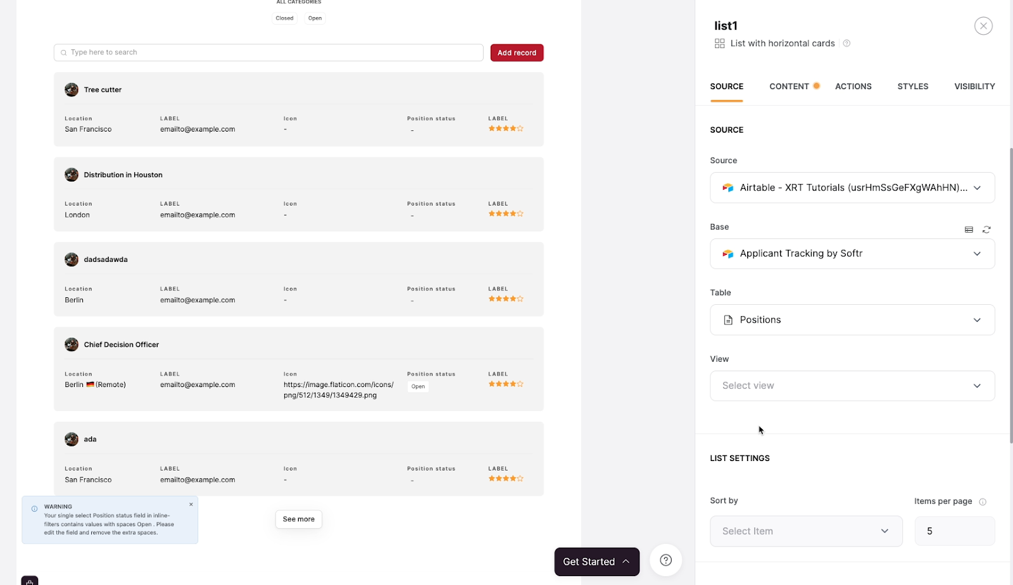Click Distribution in Houston star rating

[x=506, y=214]
